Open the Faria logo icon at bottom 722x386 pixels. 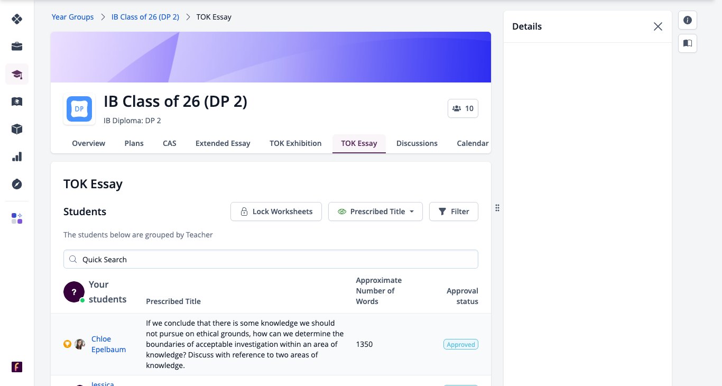[17, 367]
